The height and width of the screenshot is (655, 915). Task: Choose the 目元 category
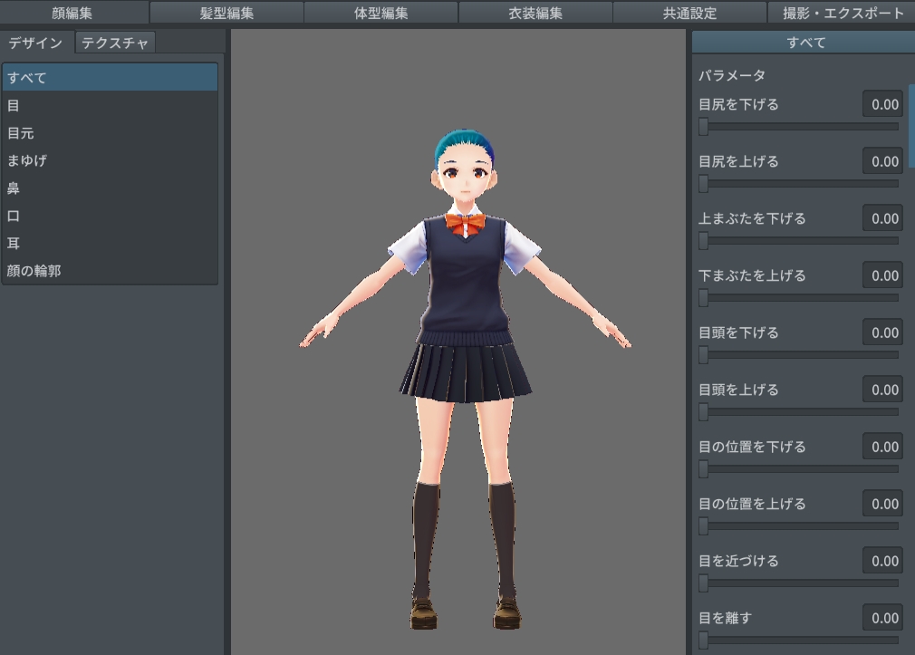pos(110,133)
